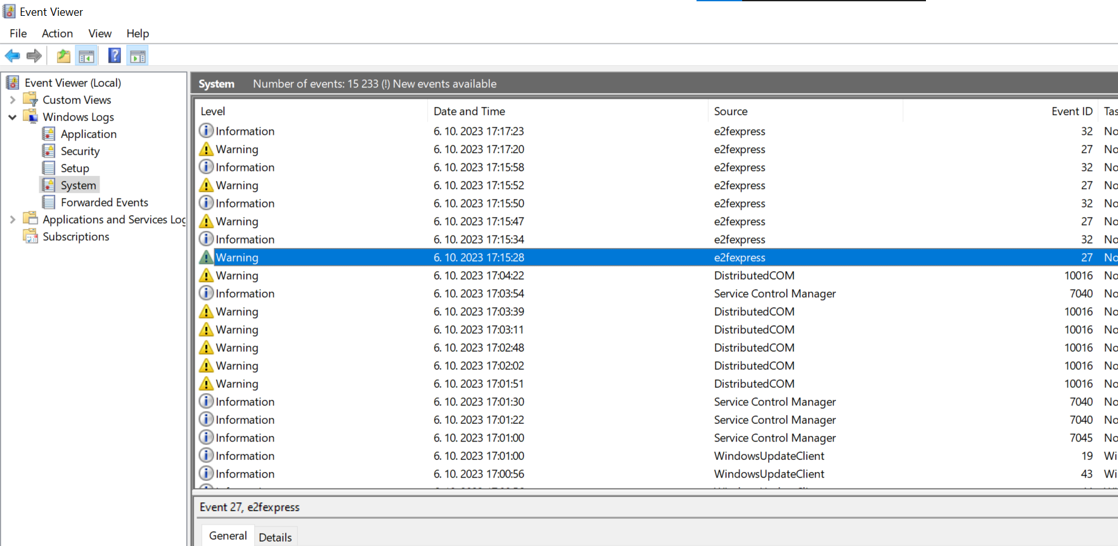
Task: Sort events by the Event ID header
Action: (1001, 111)
